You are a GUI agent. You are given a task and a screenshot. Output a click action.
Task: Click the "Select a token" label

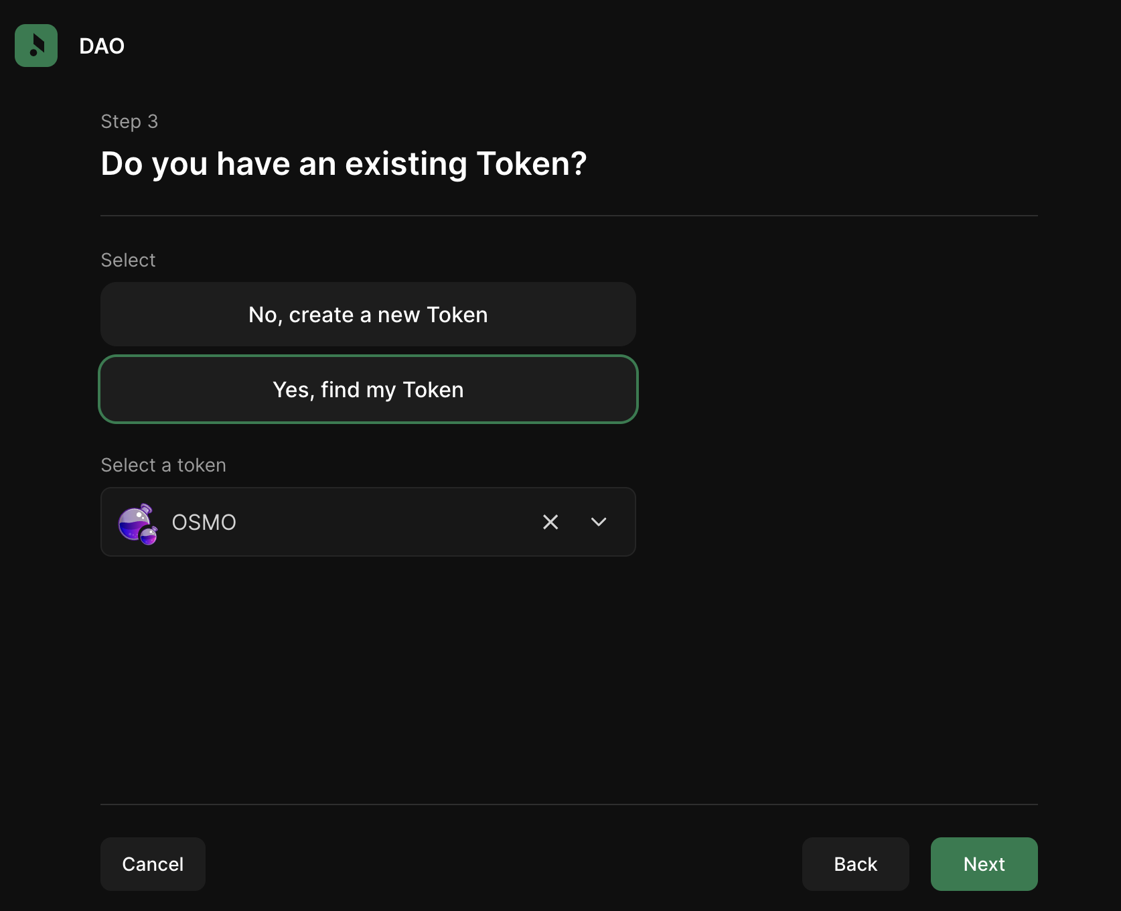pyautogui.click(x=163, y=465)
